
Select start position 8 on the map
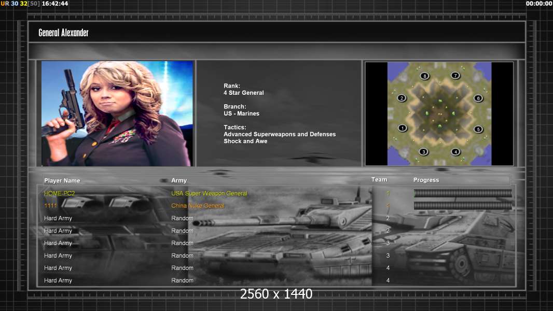[425, 76]
